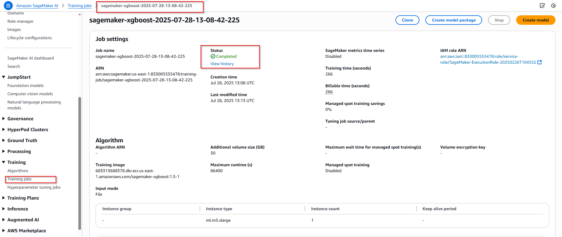The image size is (562, 237).
Task: Click the Keep alive period column header
Action: point(439,209)
